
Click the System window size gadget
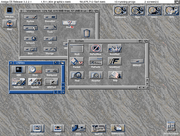pos(147,88)
